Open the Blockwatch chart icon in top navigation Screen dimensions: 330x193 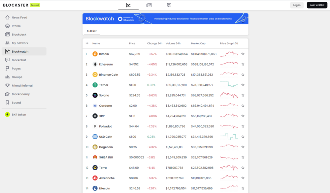[x=128, y=5]
